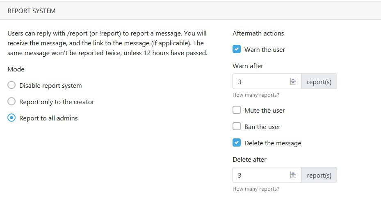Screen dimensions: 381x198
Task: Click report(s) addon beside Delete after field
Action: (x=319, y=175)
